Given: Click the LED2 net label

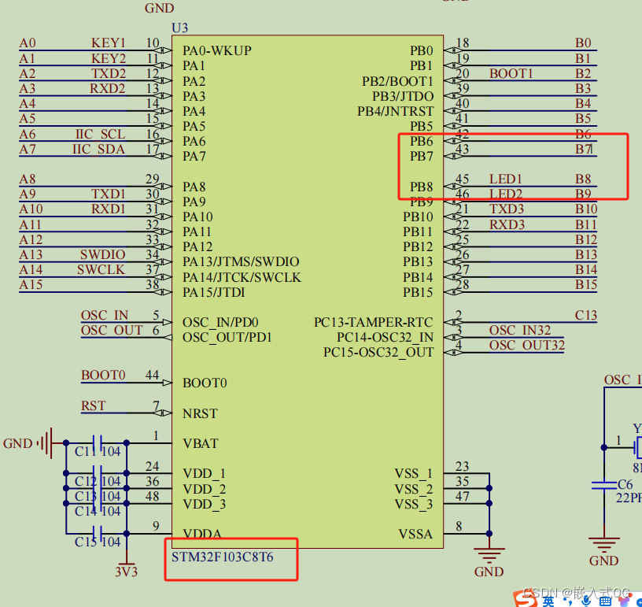Looking at the screenshot, I should tap(506, 194).
